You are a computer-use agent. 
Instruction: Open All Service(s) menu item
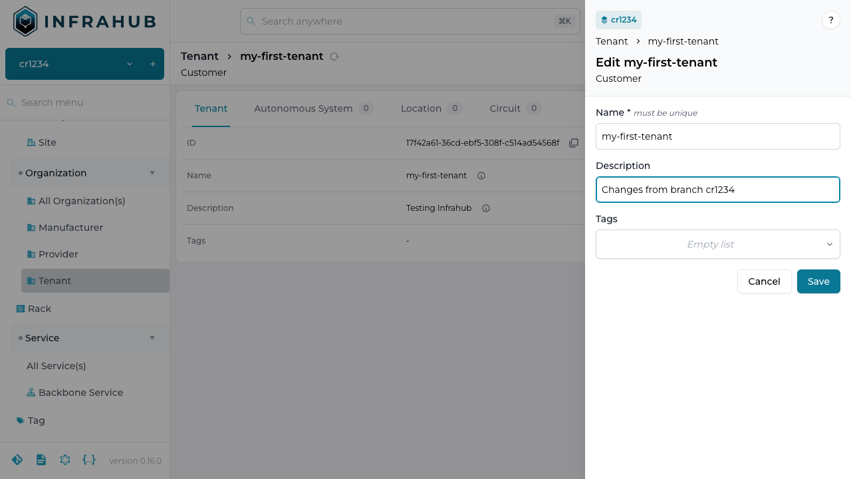pyautogui.click(x=56, y=366)
